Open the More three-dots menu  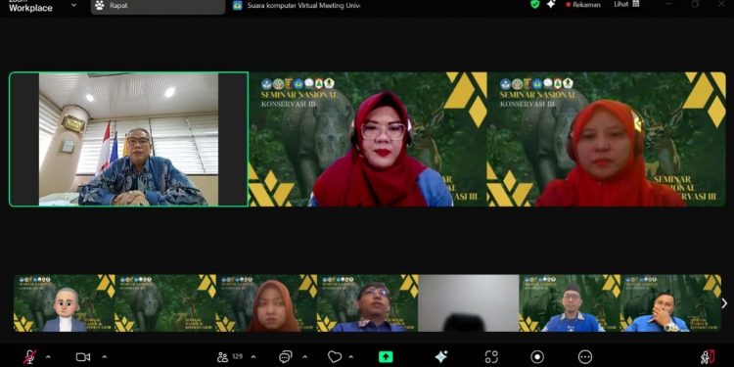pyautogui.click(x=585, y=357)
